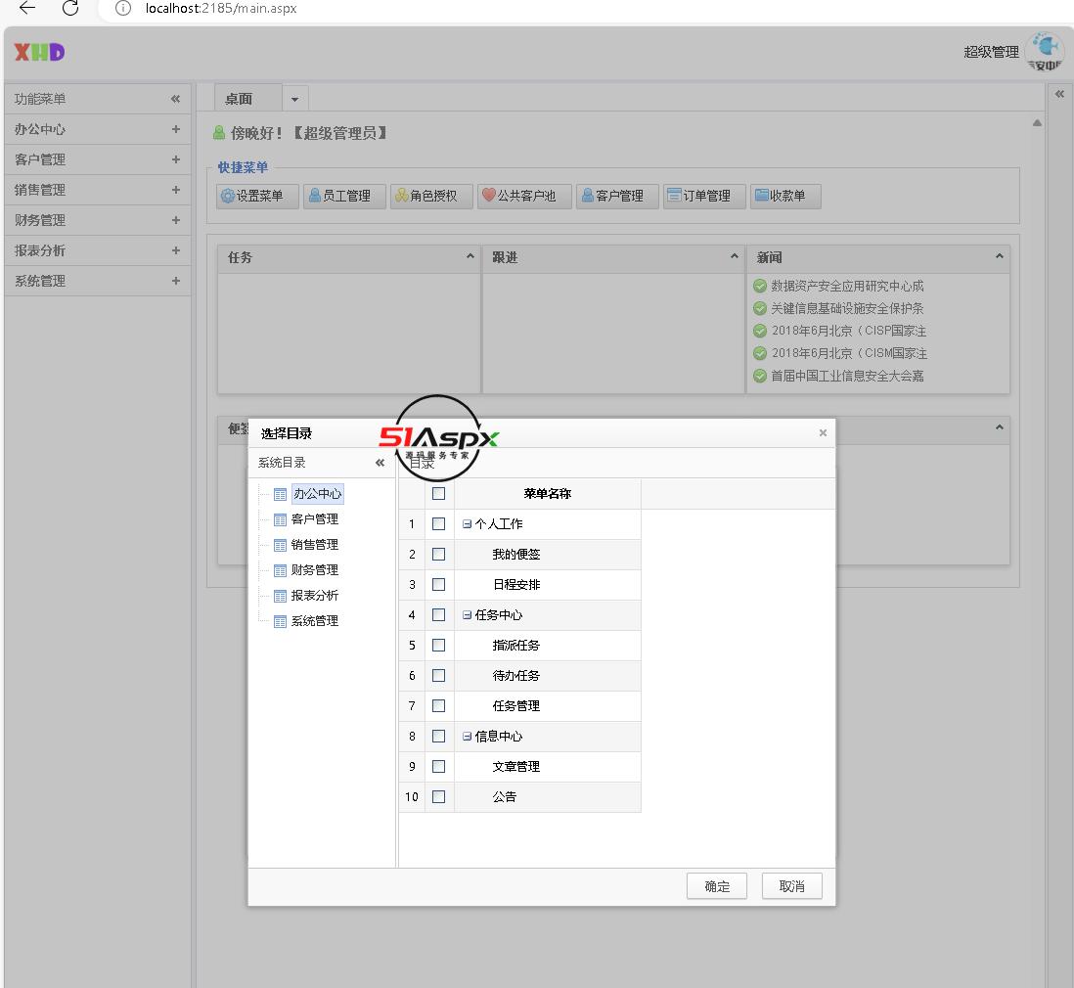Click the 角色授权 role icon
Image resolution: width=1074 pixels, height=988 pixels.
[401, 196]
